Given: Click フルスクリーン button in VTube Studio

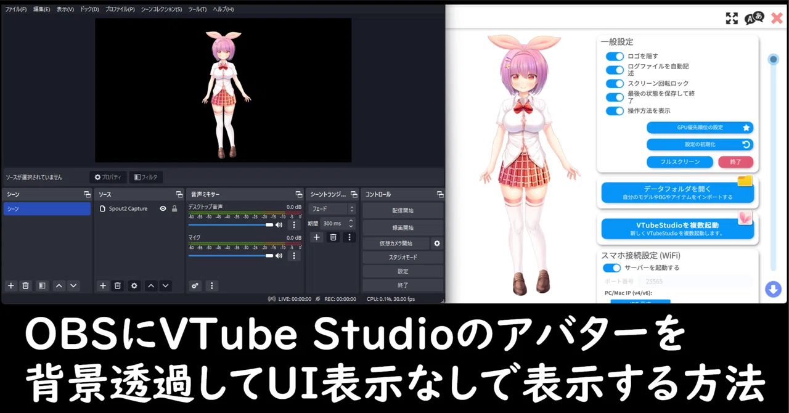Looking at the screenshot, I should [x=680, y=162].
